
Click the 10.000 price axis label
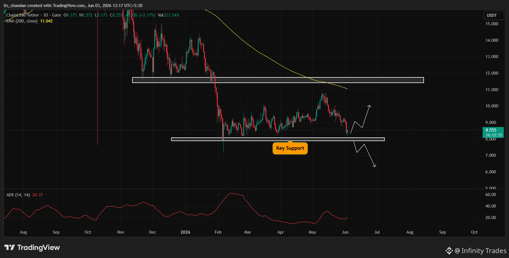(492, 106)
